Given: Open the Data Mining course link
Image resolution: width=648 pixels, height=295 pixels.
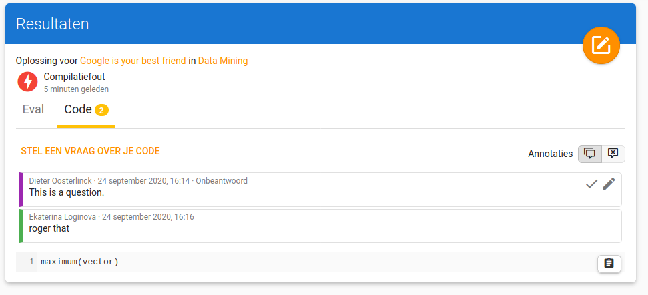Looking at the screenshot, I should tap(223, 61).
